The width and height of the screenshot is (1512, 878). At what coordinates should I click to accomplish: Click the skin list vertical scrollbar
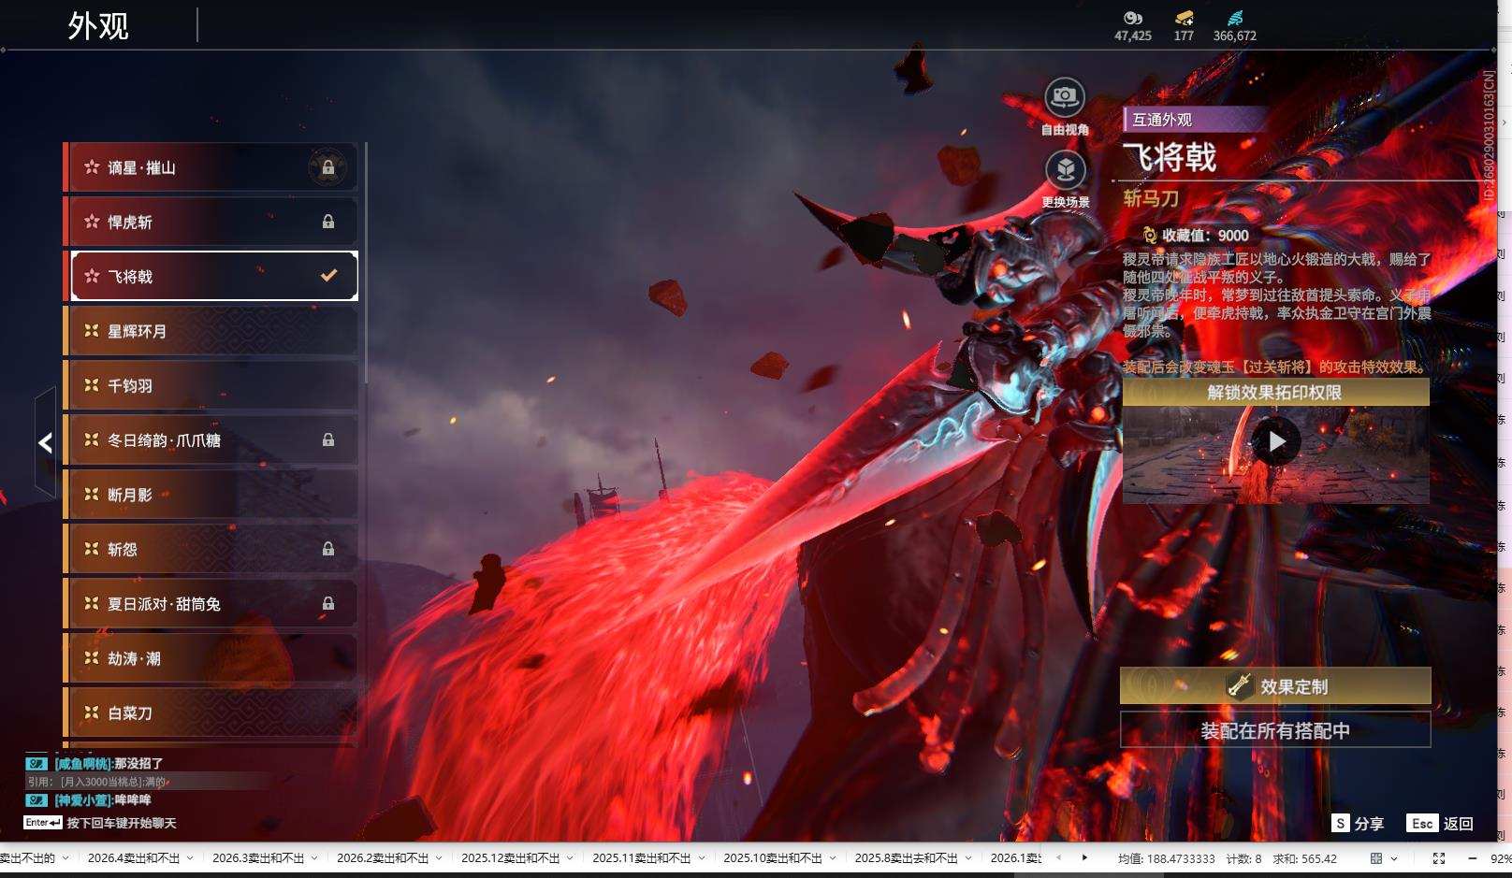pyautogui.click(x=365, y=264)
